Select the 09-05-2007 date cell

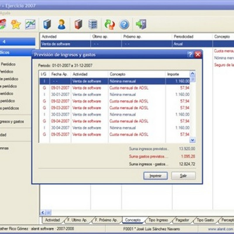pos(60,134)
